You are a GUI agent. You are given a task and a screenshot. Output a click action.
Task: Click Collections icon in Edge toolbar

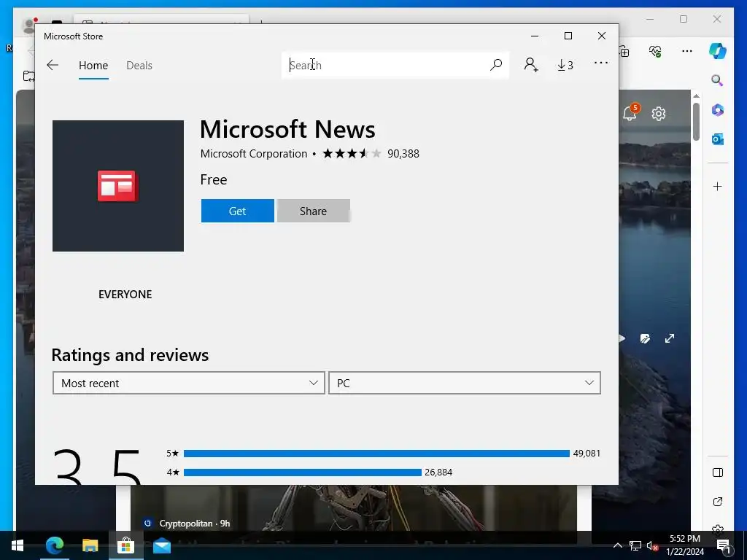coord(624,51)
